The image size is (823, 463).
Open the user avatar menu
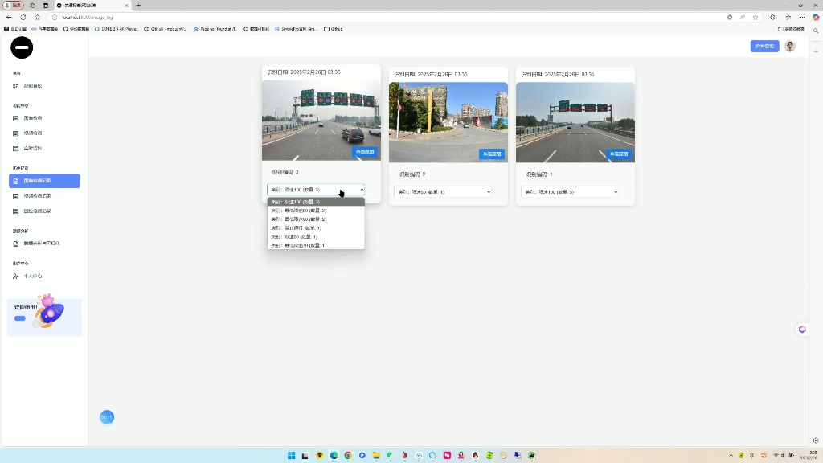[790, 46]
